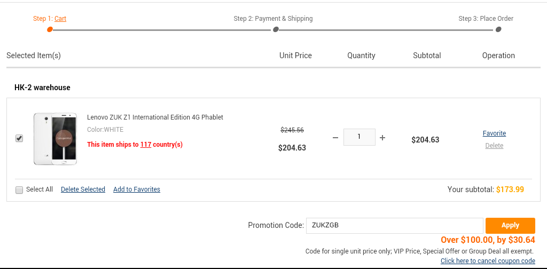
Task: Click the Step 2 progress dot
Action: coord(276,29)
